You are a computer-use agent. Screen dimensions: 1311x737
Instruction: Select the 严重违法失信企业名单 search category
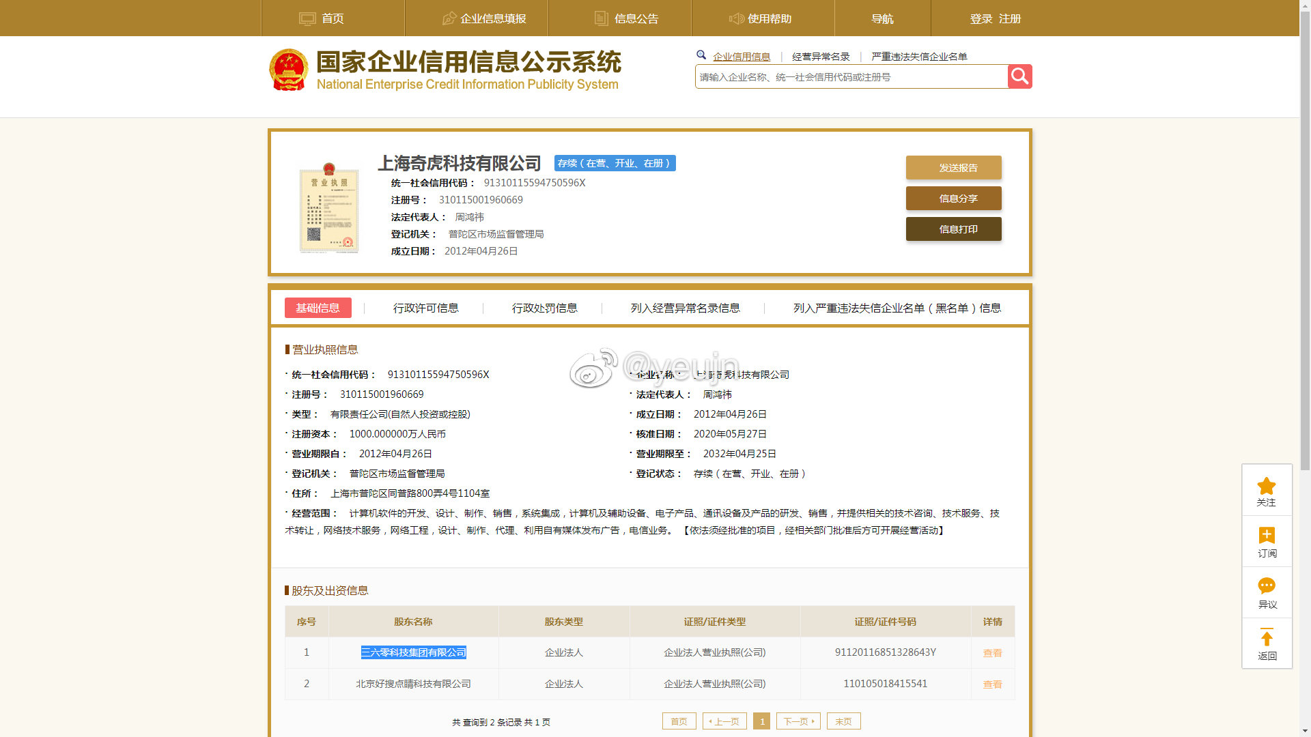[919, 57]
